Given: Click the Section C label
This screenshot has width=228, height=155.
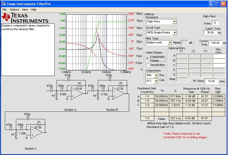Looking at the screenshot, I should click(31, 149).
